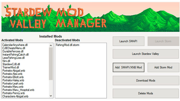This screenshot has width=180, height=101.
Task: Select Portraits-Abigail.xnb mod
Action: (x=14, y=70)
